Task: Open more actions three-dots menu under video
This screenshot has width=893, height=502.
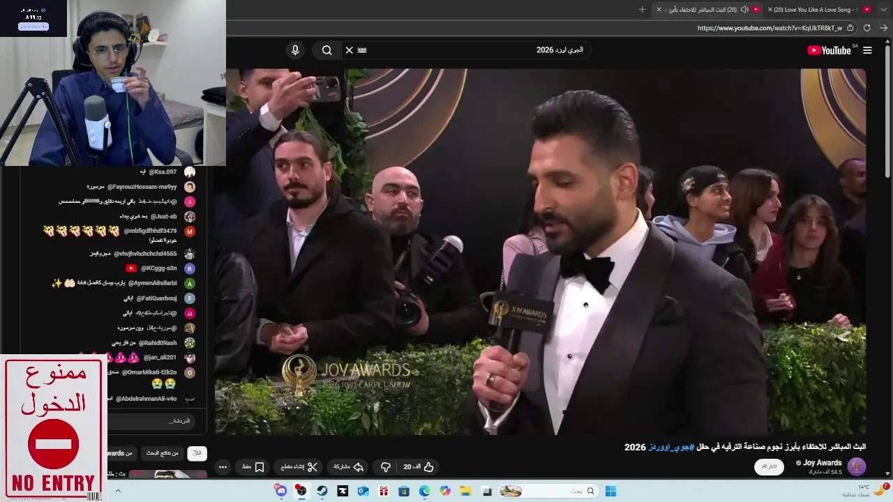Action: pyautogui.click(x=223, y=466)
